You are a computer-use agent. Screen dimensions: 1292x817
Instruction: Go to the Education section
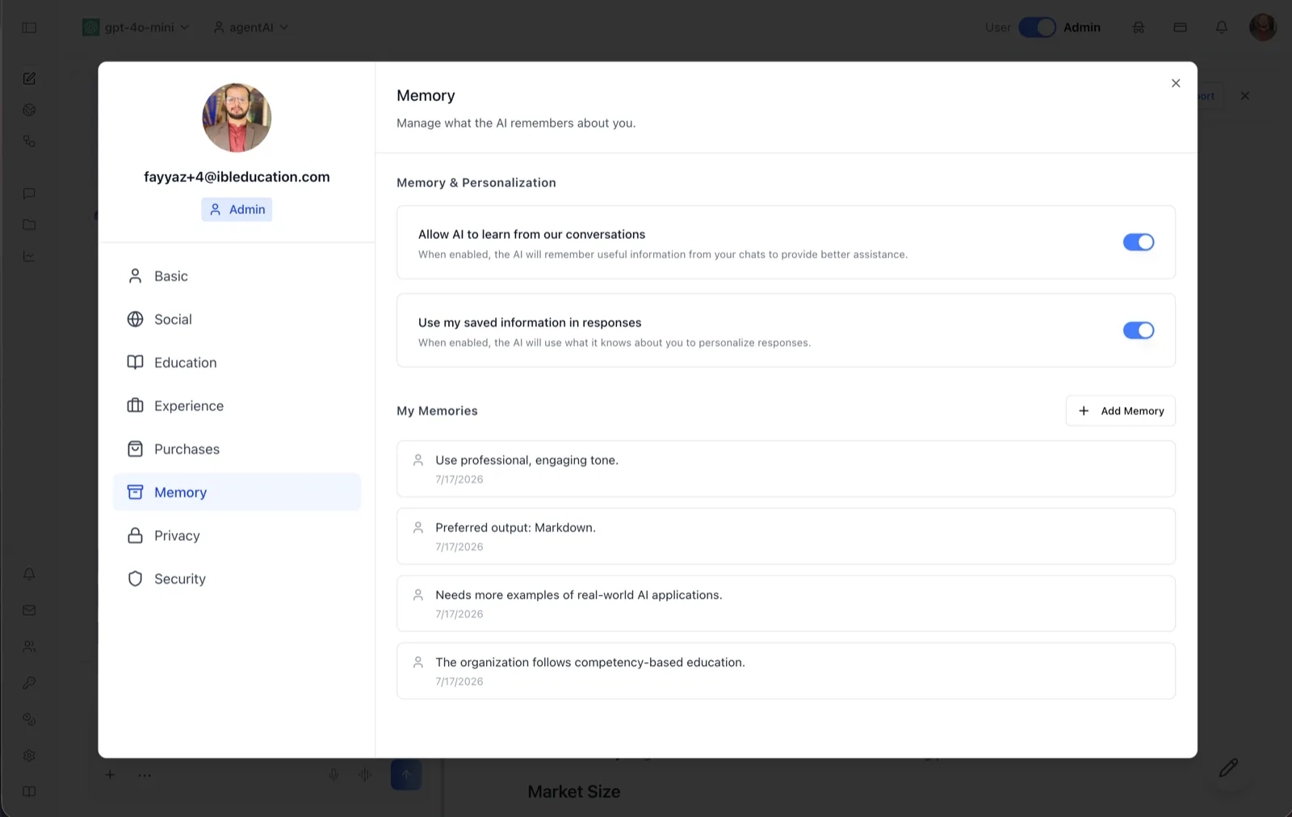(x=237, y=362)
